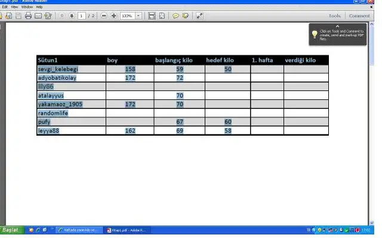Open the View menu
This screenshot has width=382, height=238.
pyautogui.click(x=14, y=7)
